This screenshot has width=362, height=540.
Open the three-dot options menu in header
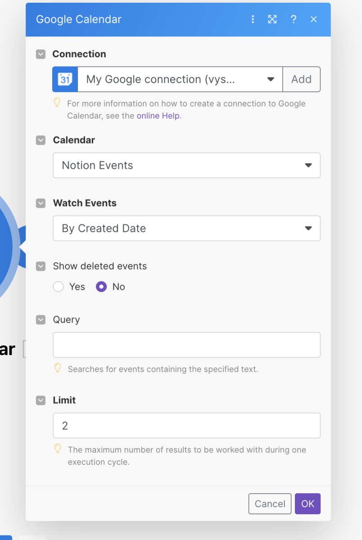pos(253,19)
